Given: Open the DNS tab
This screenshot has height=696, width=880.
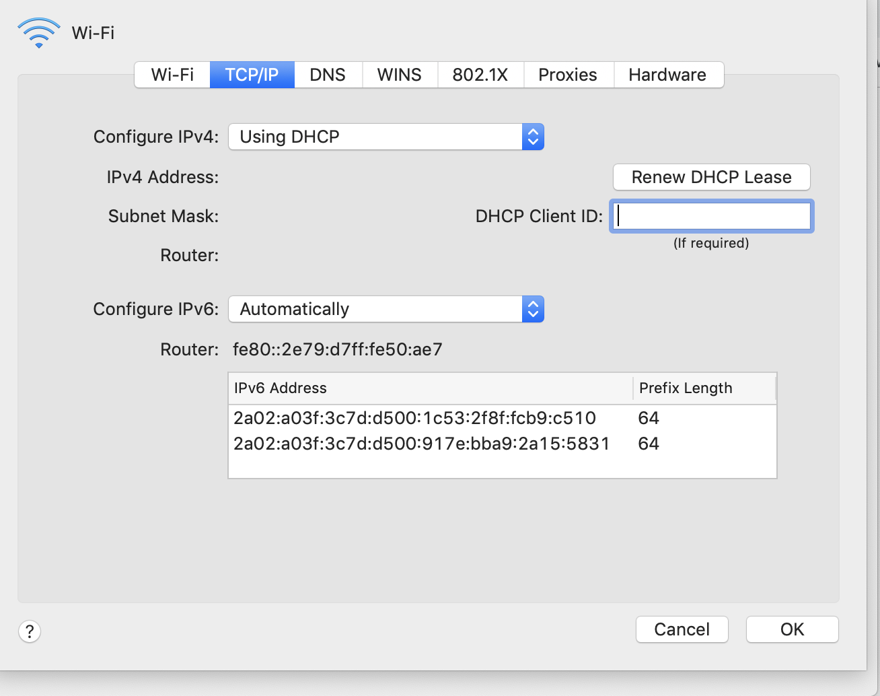Looking at the screenshot, I should pyautogui.click(x=328, y=75).
